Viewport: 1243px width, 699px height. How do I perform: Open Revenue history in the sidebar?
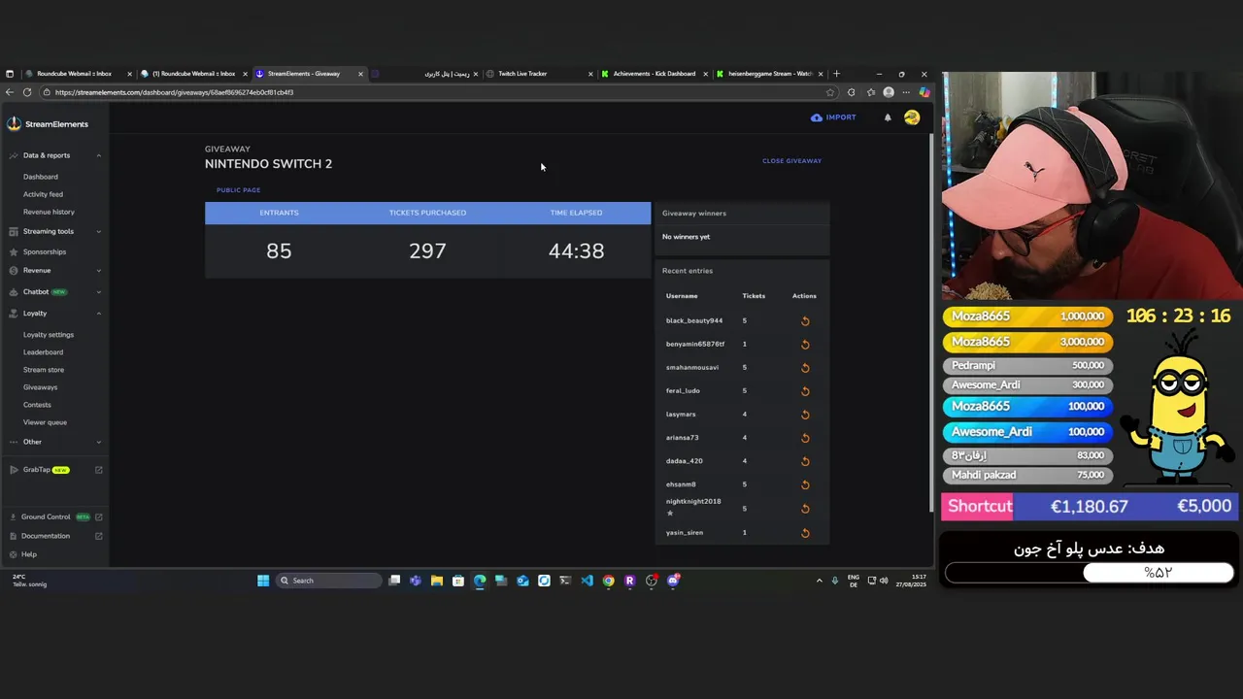click(49, 212)
